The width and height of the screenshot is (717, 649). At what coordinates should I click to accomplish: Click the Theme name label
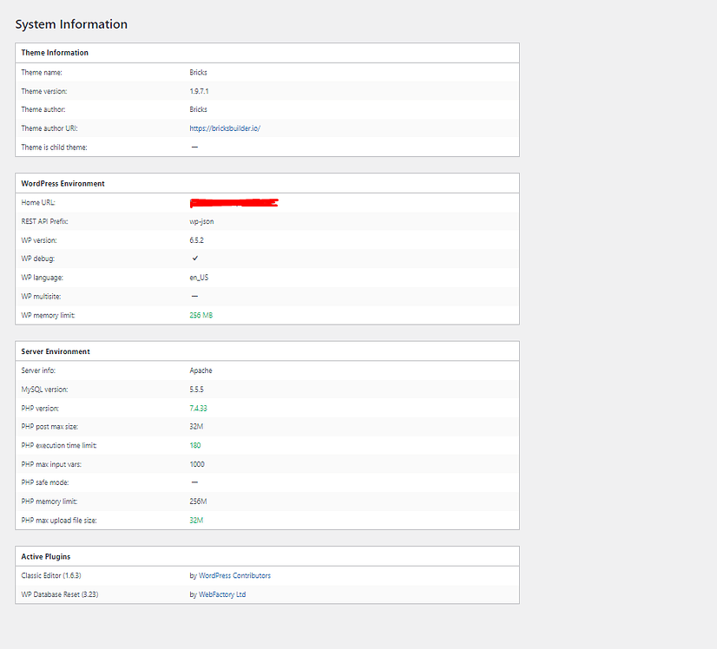coord(42,73)
